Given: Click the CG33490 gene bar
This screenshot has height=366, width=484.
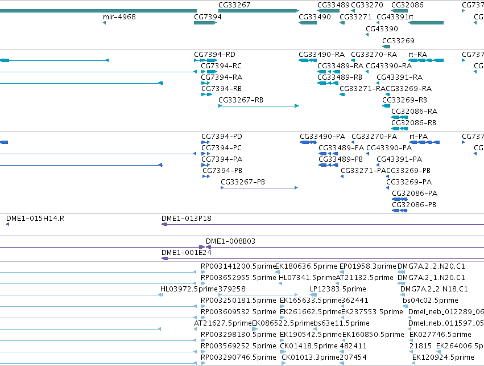Looking at the screenshot, I should coord(308,23).
